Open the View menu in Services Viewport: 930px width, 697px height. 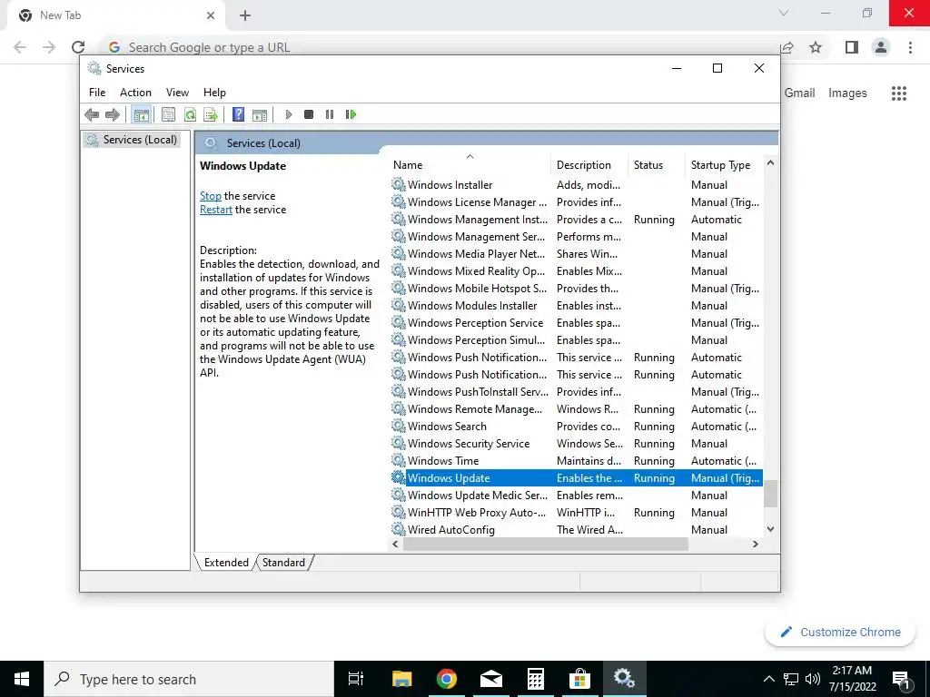tap(177, 93)
